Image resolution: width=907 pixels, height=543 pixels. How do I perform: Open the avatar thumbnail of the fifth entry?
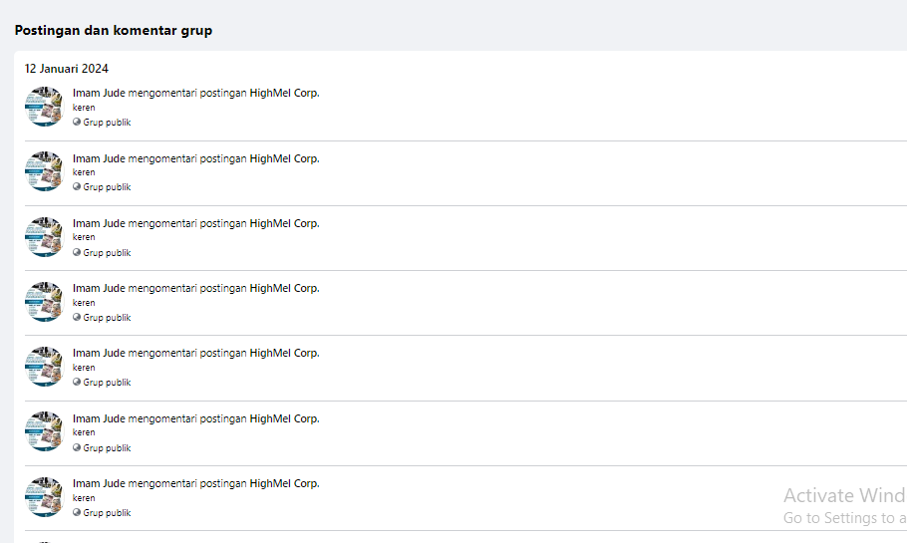pyautogui.click(x=44, y=367)
